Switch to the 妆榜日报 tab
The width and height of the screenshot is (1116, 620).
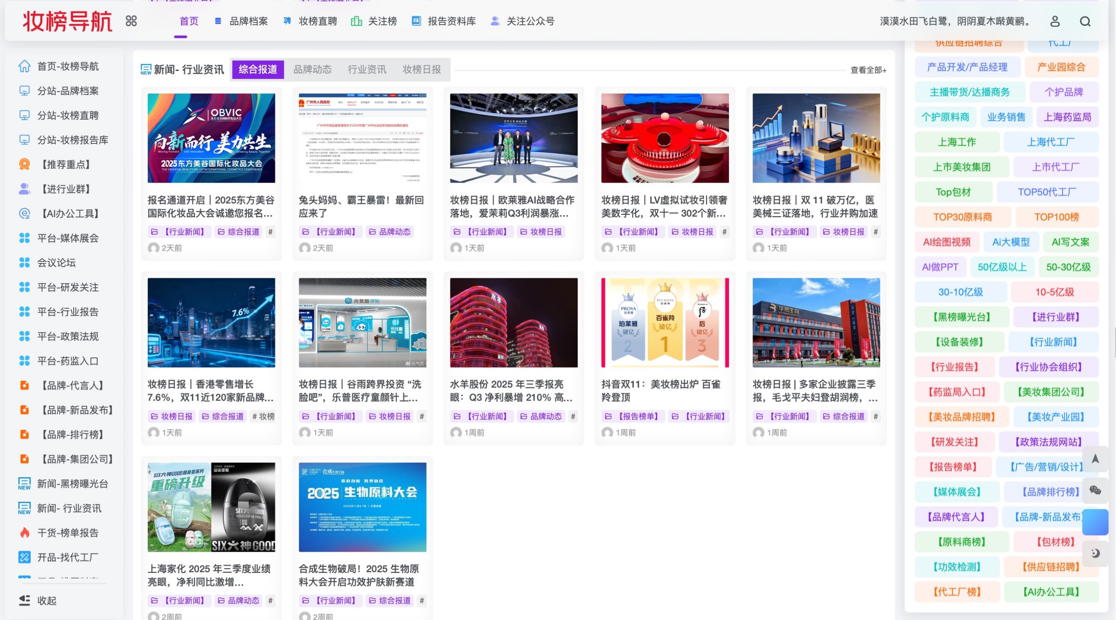[421, 70]
